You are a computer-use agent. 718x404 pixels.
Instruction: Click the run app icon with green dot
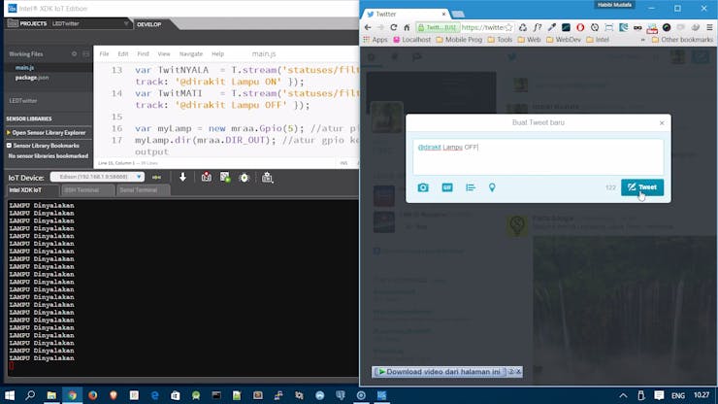click(x=225, y=177)
